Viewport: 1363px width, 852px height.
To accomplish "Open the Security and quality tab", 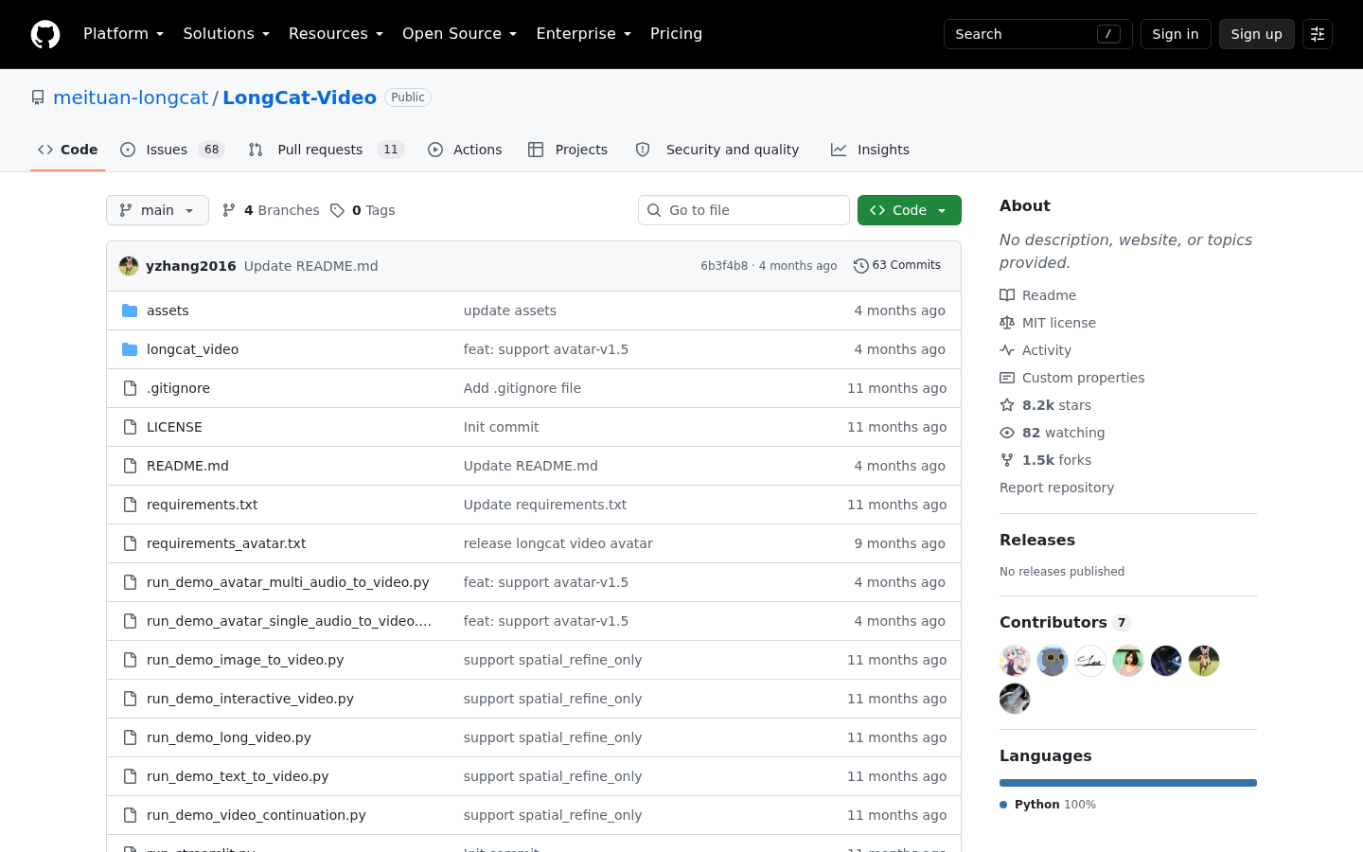I will point(717,150).
